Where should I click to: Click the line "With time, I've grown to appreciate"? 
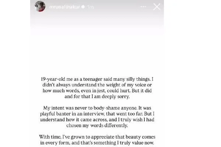point(97,137)
